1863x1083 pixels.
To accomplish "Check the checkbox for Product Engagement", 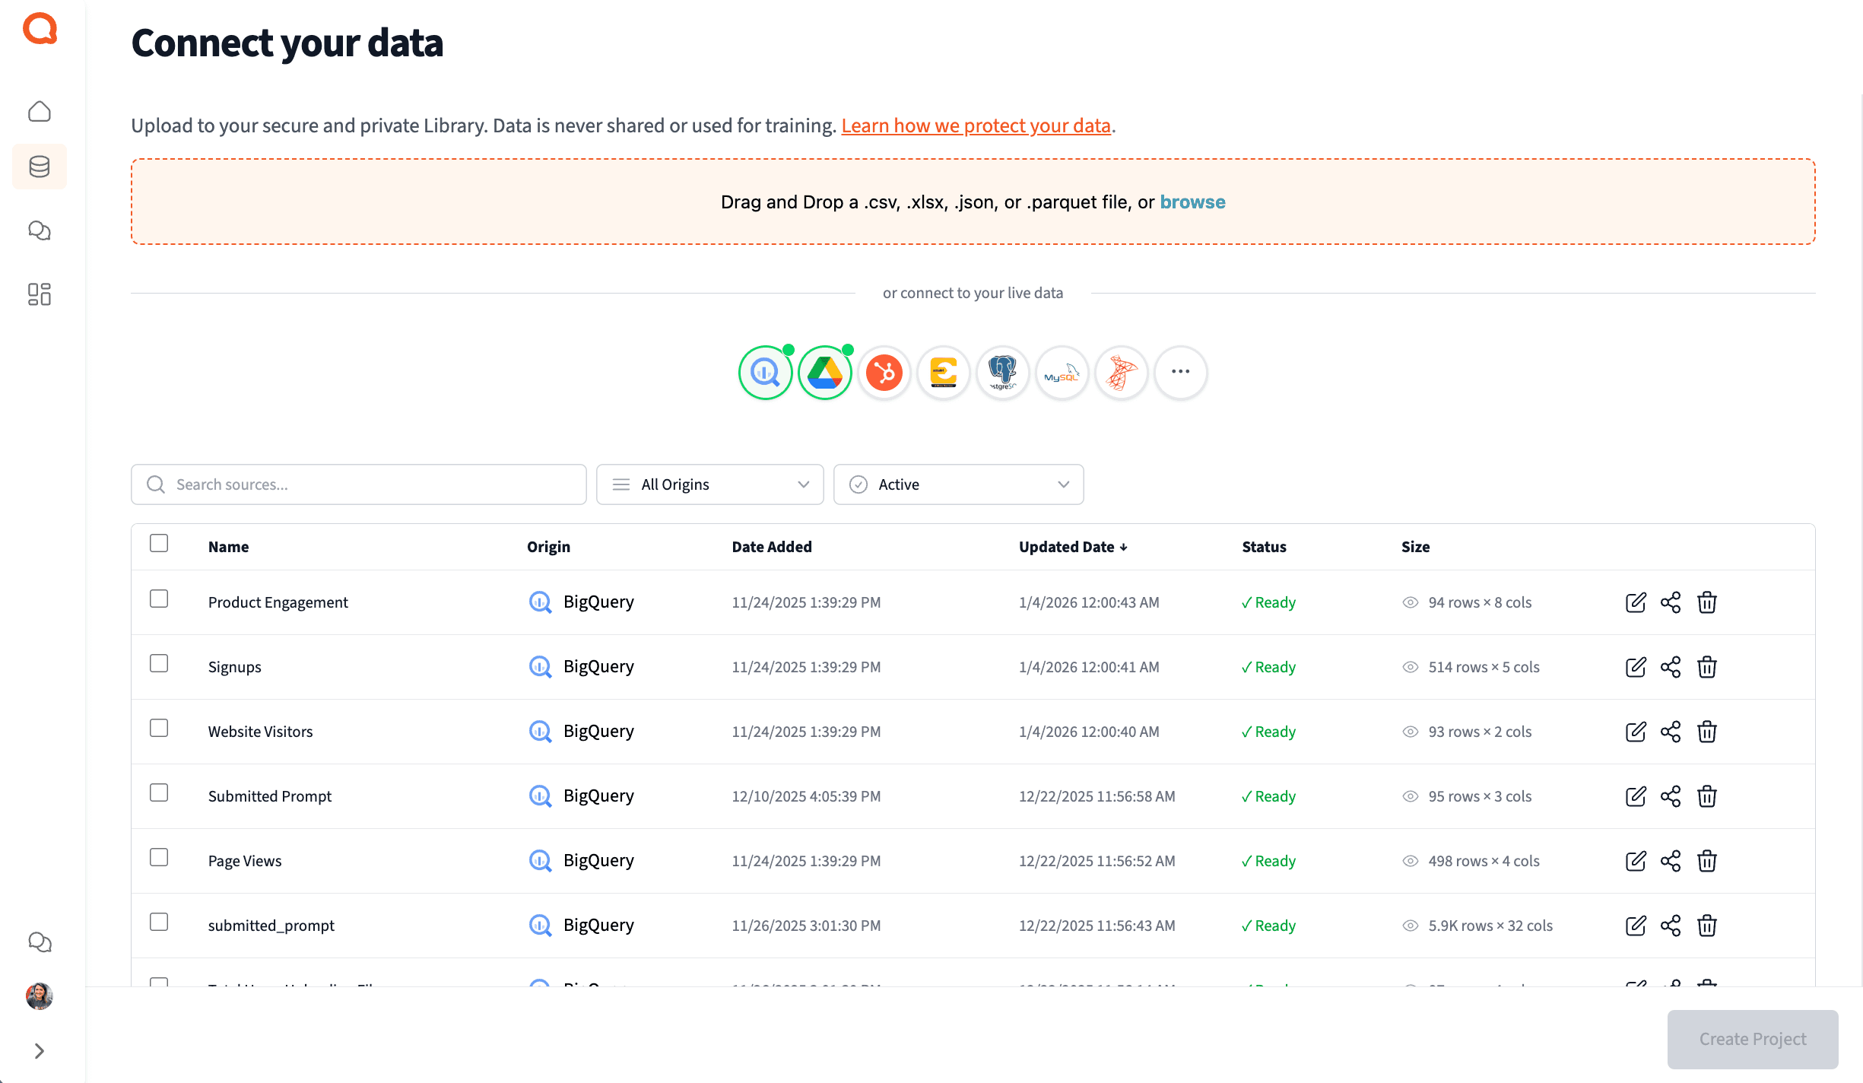I will 159,599.
